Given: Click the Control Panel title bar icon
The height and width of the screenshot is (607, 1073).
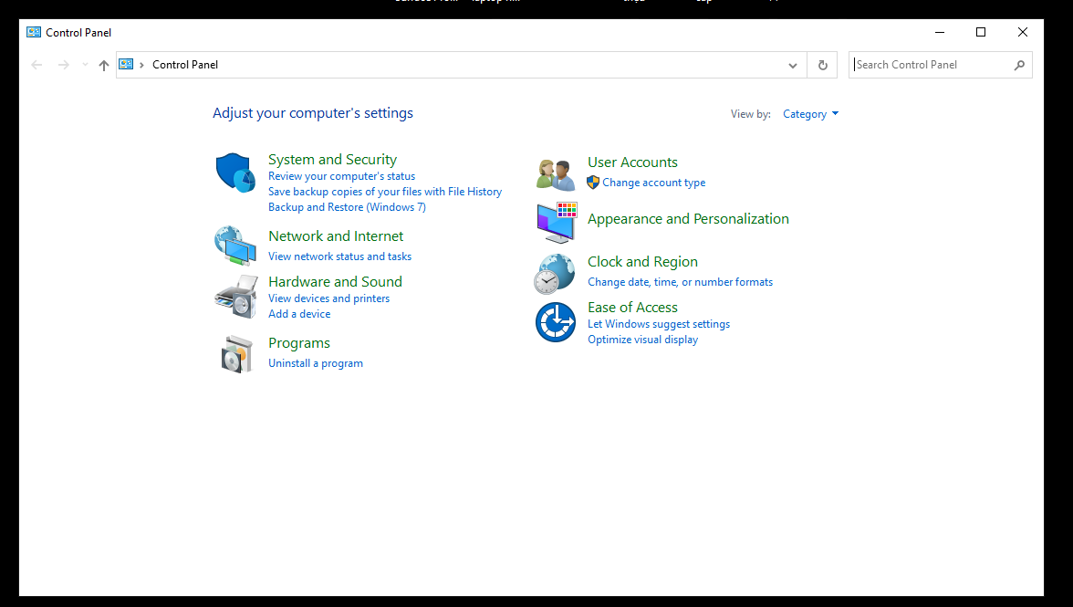Looking at the screenshot, I should click(34, 32).
